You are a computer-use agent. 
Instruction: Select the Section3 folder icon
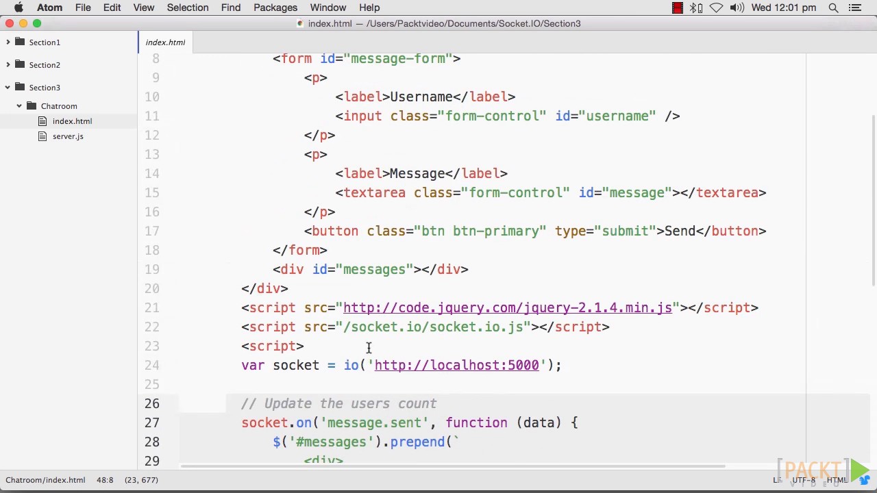point(20,87)
